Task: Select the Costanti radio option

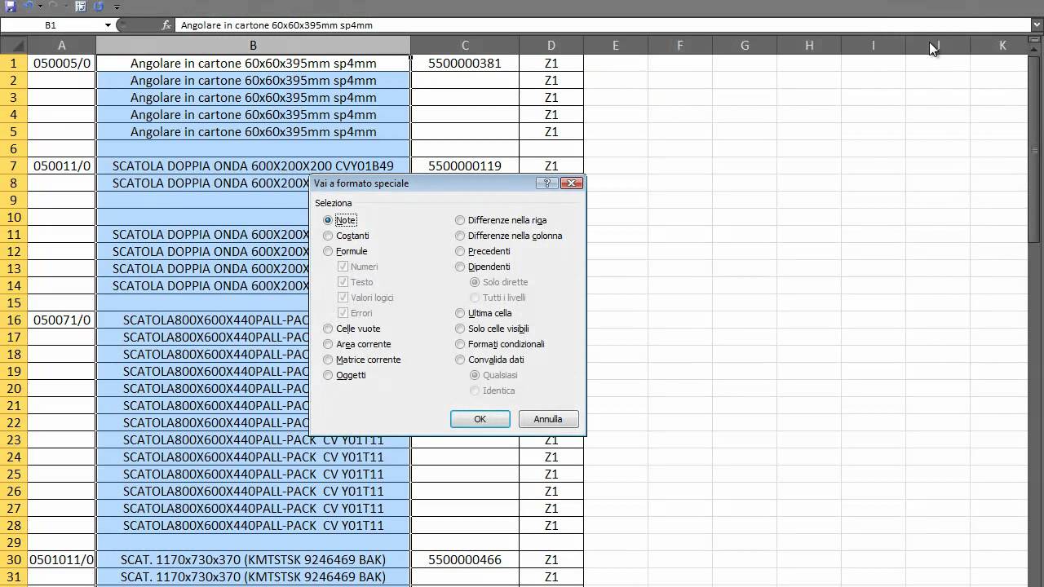Action: (328, 236)
